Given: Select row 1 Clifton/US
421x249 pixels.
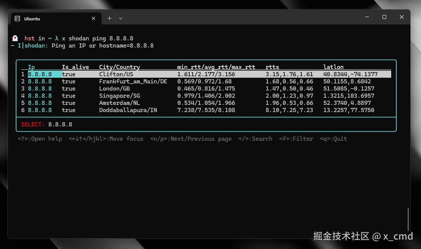Looking at the screenshot, I should (206, 74).
